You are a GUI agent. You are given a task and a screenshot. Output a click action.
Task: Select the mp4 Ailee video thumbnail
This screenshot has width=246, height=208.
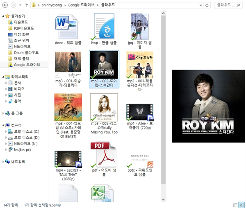(140, 112)
